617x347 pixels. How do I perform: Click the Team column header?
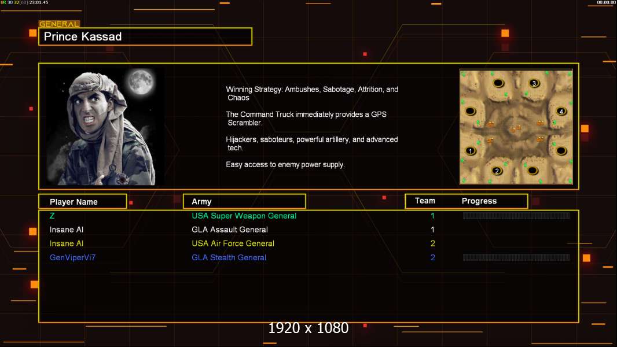(x=425, y=201)
